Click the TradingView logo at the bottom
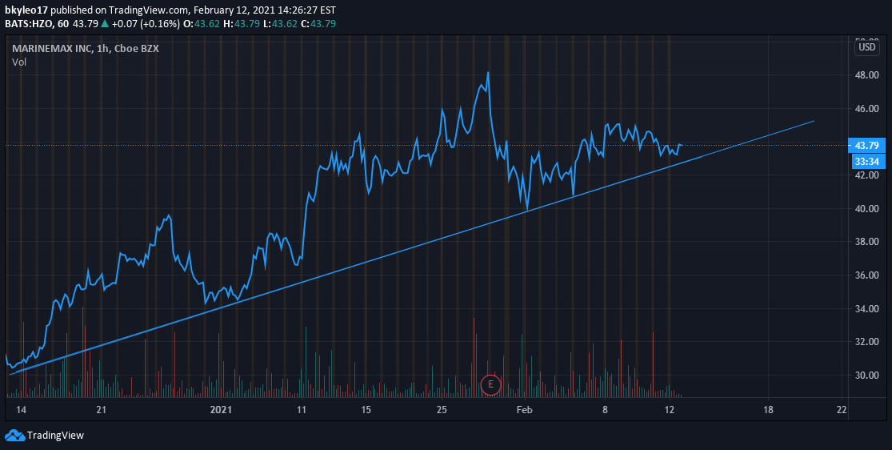 click(44, 436)
